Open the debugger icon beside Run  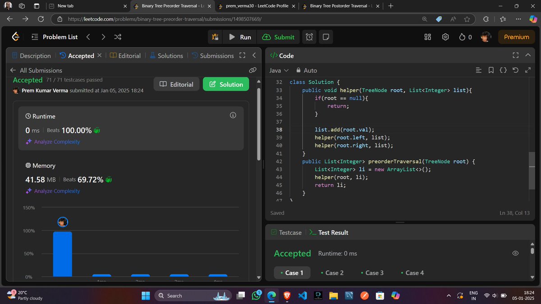pyautogui.click(x=215, y=37)
